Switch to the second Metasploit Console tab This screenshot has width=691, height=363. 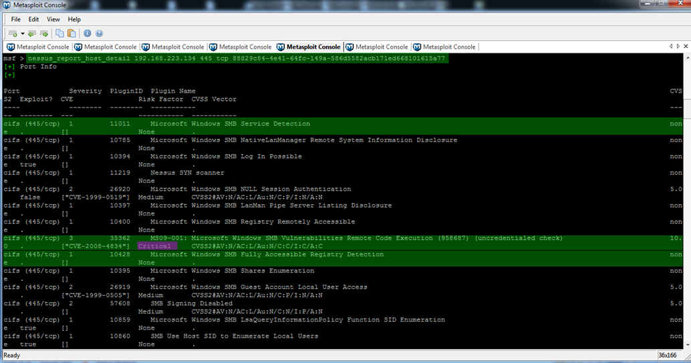(106, 47)
